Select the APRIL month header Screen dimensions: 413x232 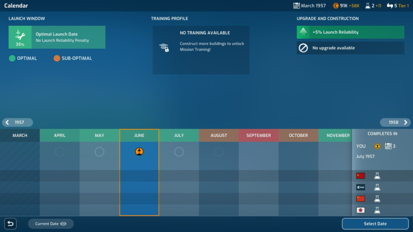[x=59, y=136]
